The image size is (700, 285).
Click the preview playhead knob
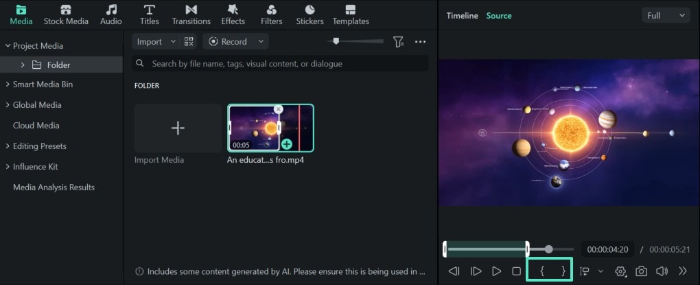548,249
